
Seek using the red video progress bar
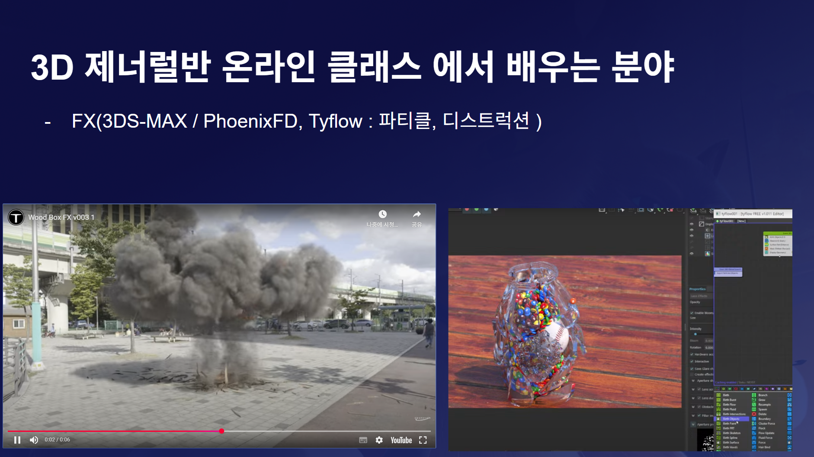[219, 431]
